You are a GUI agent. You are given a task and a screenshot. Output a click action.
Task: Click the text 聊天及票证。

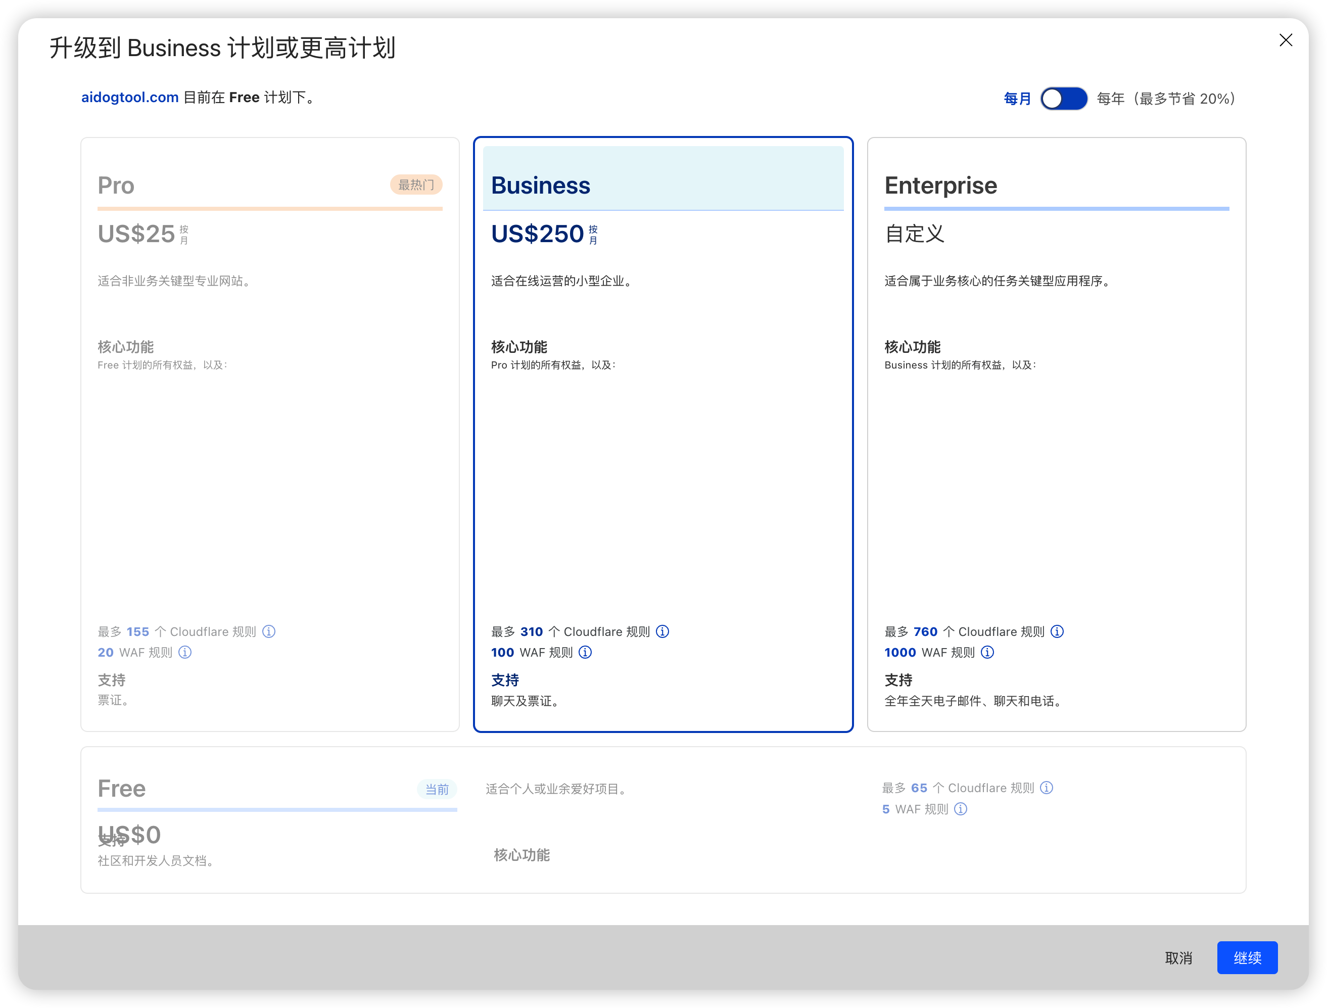coord(527,701)
